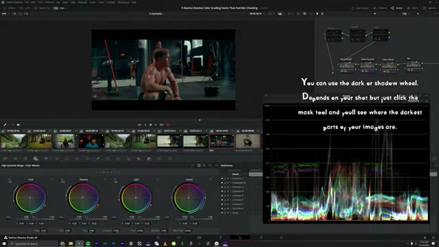Click the viewer color picker eyedropper
This screenshot has height=247, width=439.
[5, 125]
